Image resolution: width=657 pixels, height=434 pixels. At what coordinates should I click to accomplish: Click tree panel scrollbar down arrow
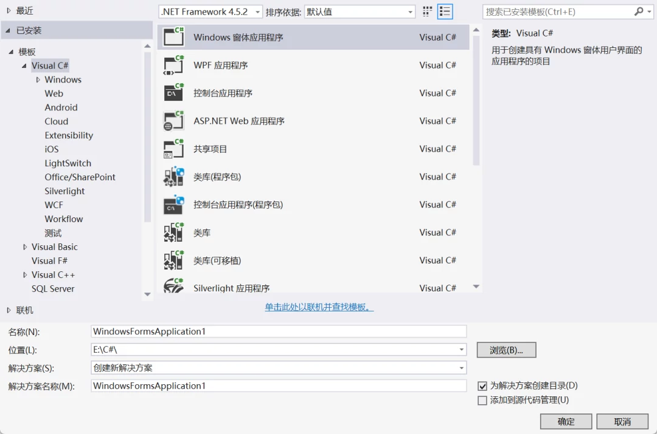tap(147, 294)
